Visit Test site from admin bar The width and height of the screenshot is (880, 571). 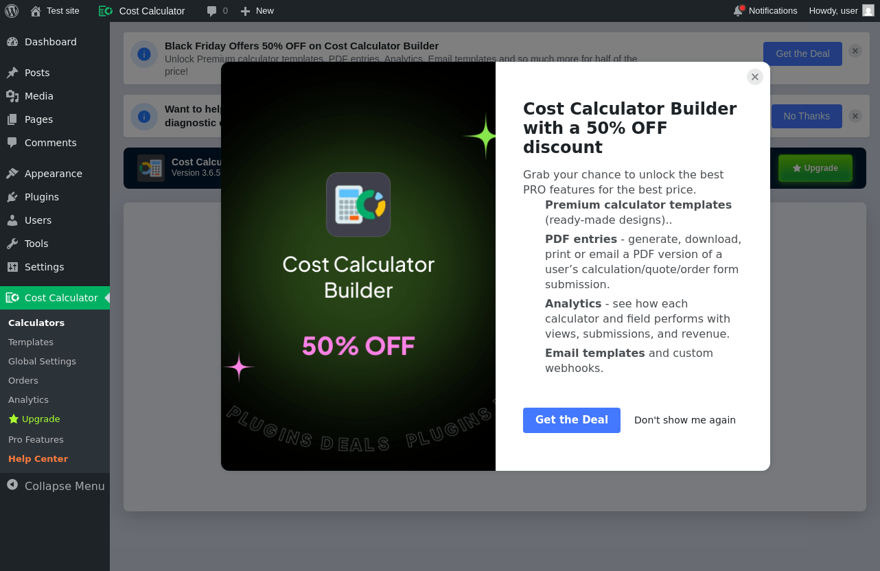(55, 11)
